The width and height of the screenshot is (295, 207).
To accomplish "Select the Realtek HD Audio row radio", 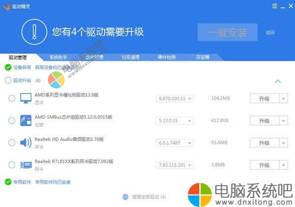I will click(12, 142).
